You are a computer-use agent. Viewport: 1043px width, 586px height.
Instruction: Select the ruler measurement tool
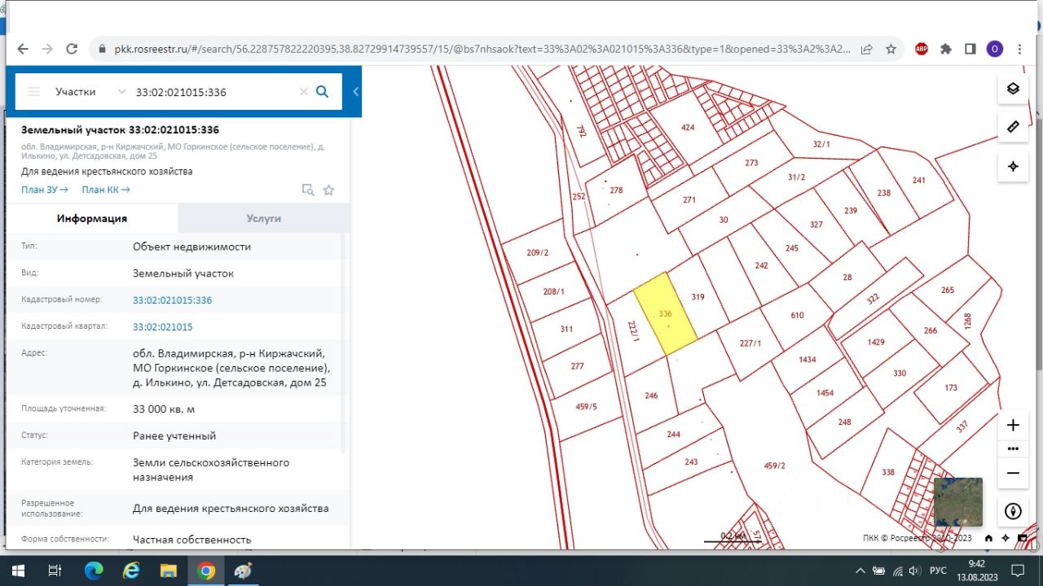[x=1013, y=127]
